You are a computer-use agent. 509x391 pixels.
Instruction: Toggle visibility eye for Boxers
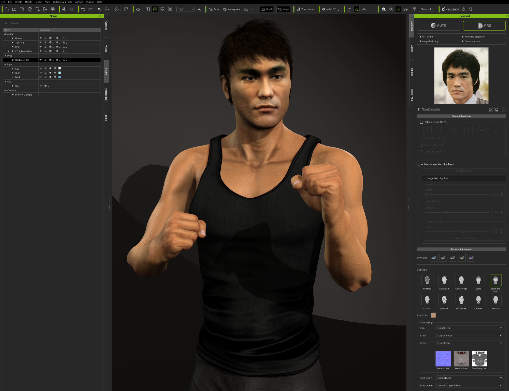pyautogui.click(x=40, y=38)
